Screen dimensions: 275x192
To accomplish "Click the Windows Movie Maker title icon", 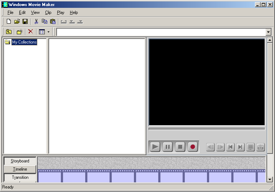I will [x=5, y=5].
